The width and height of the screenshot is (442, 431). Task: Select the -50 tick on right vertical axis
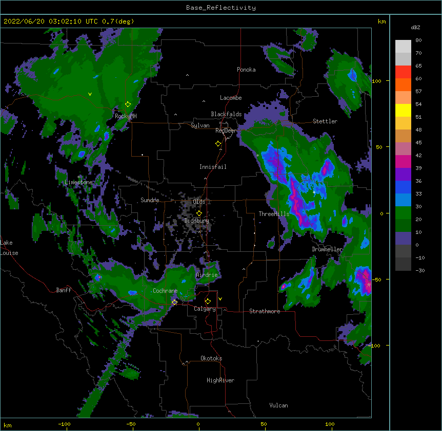(x=376, y=279)
